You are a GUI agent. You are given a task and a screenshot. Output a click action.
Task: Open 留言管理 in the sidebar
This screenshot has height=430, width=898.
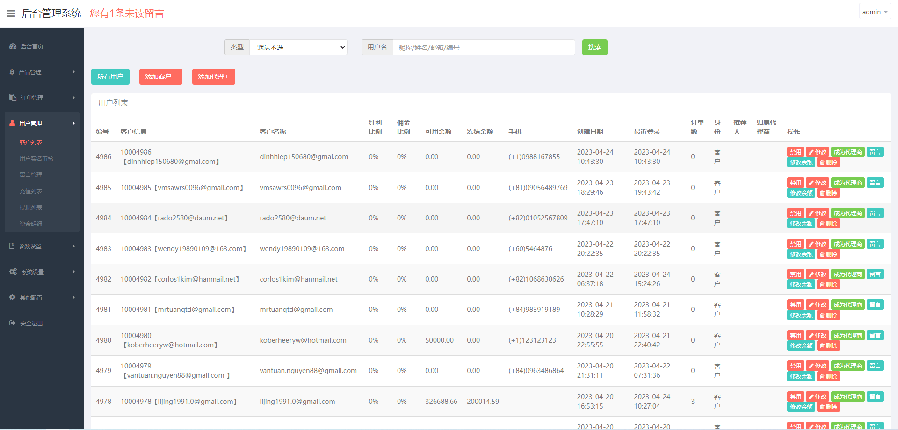coord(31,175)
